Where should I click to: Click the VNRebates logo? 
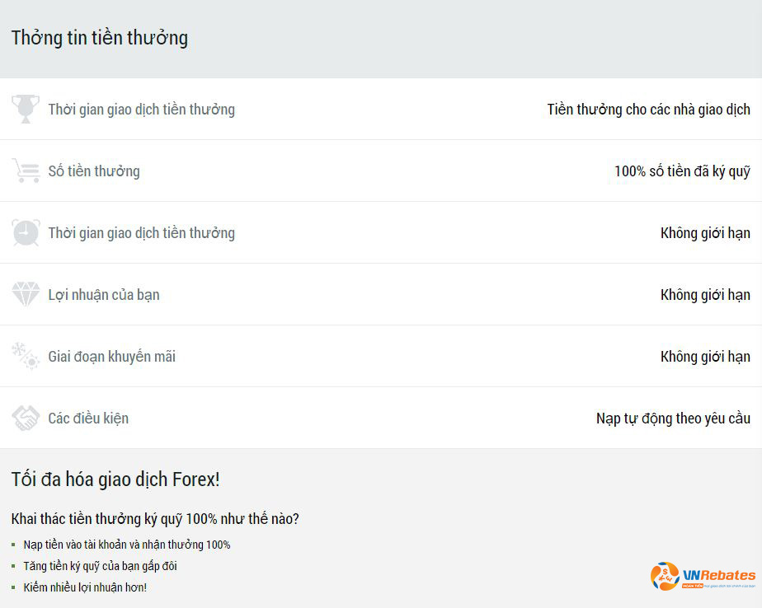point(703,577)
